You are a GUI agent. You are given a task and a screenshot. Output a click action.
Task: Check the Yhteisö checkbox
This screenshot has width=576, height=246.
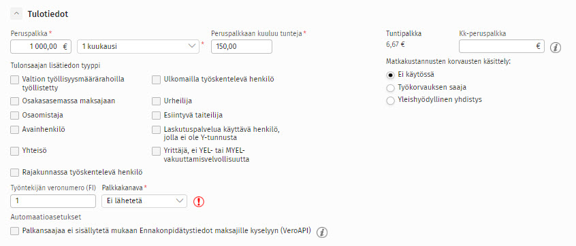15,151
